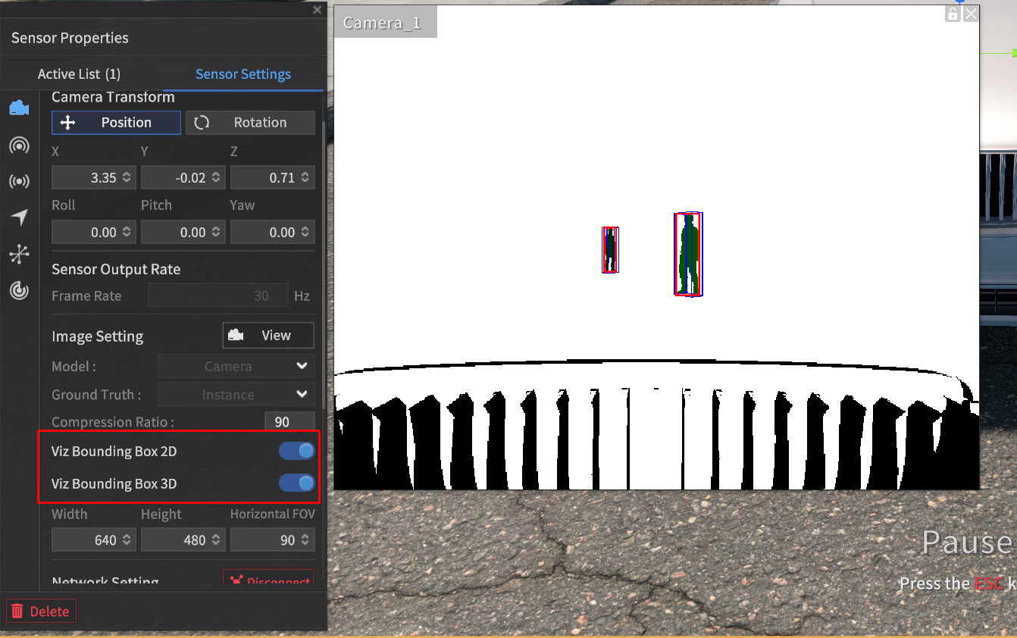The width and height of the screenshot is (1017, 638).
Task: Disable the Viz Bounding Box 2D toggle
Action: tap(296, 452)
